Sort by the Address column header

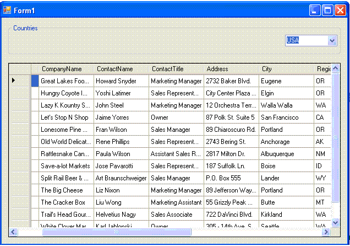coord(231,69)
